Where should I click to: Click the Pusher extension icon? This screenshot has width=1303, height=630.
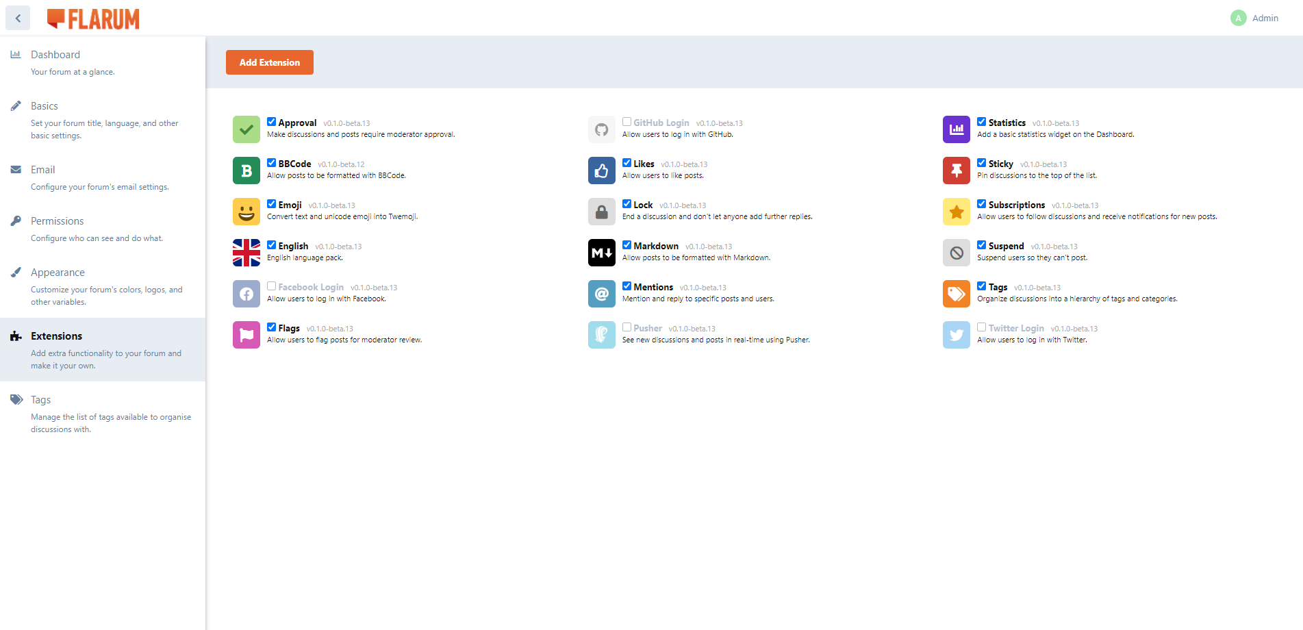pos(602,335)
